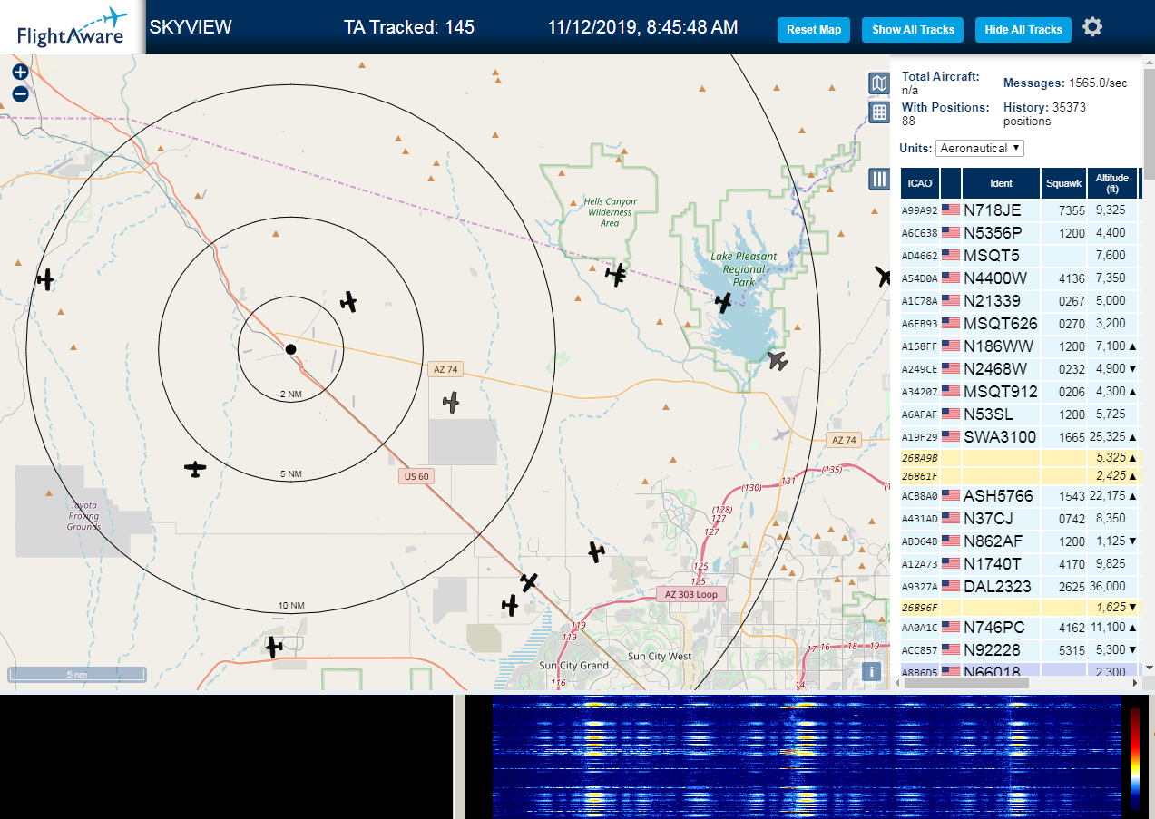Select the MSQT626 aircraft row
Screen dimensions: 1155x819
(1020, 323)
